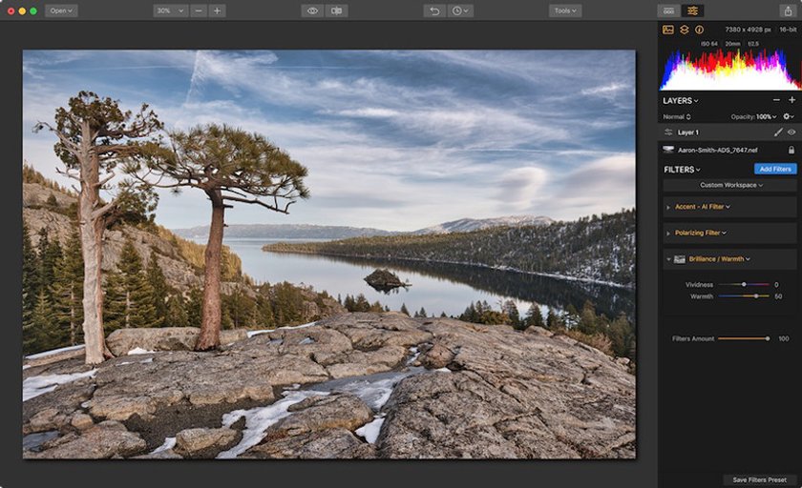Open the 30% zoom level dropdown
The image size is (802, 488).
170,10
